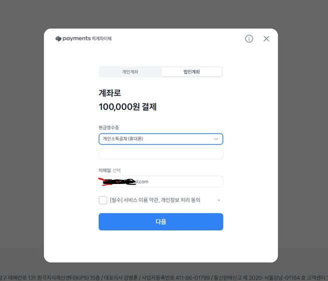Close the payment dialog with the X
Screen dimensions: 328x281
tap(266, 38)
